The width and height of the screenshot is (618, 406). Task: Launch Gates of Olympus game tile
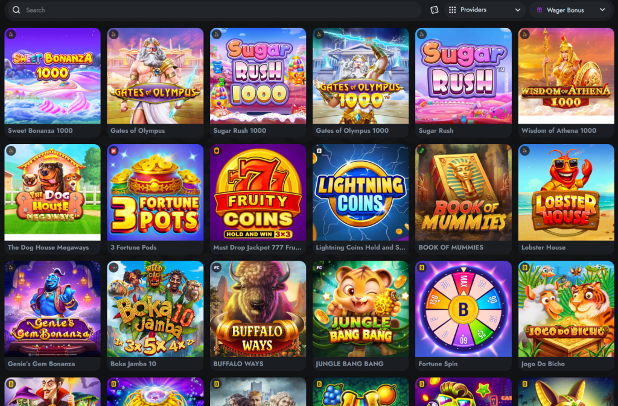tap(155, 76)
